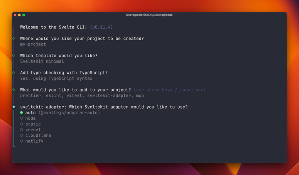Screen dimensions: 299x175
Task: Click the 'sveltekit-adapter: Which SvelteKit adapter' prompt
Action: pos(104,107)
